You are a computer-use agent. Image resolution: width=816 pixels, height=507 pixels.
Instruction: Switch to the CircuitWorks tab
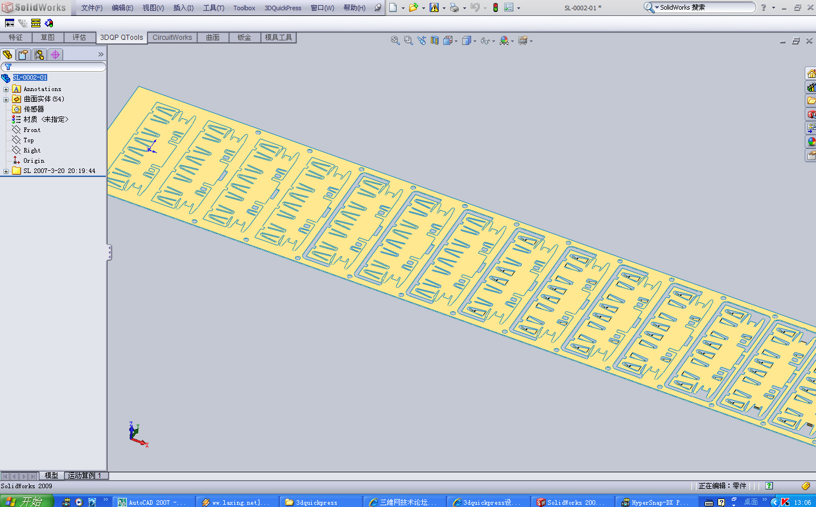coord(172,38)
